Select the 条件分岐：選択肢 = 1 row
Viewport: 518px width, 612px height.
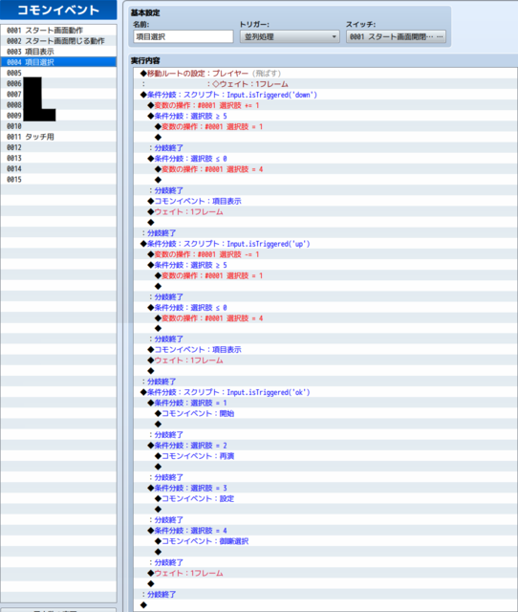click(325, 403)
